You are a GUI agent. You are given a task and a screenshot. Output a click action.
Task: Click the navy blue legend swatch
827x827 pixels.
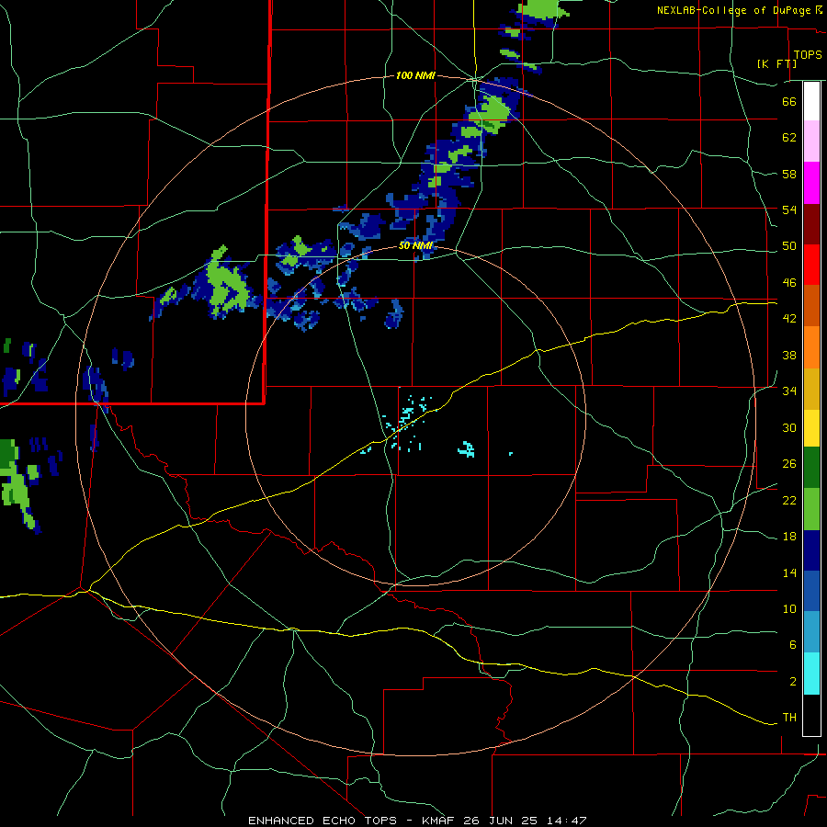(x=811, y=550)
